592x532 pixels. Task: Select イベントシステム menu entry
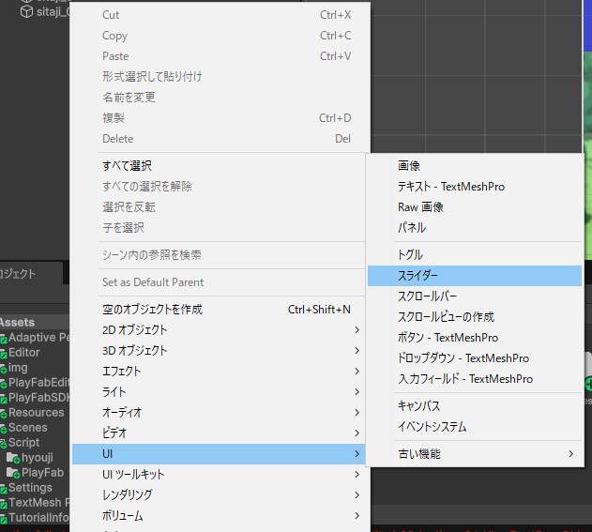pos(474,427)
